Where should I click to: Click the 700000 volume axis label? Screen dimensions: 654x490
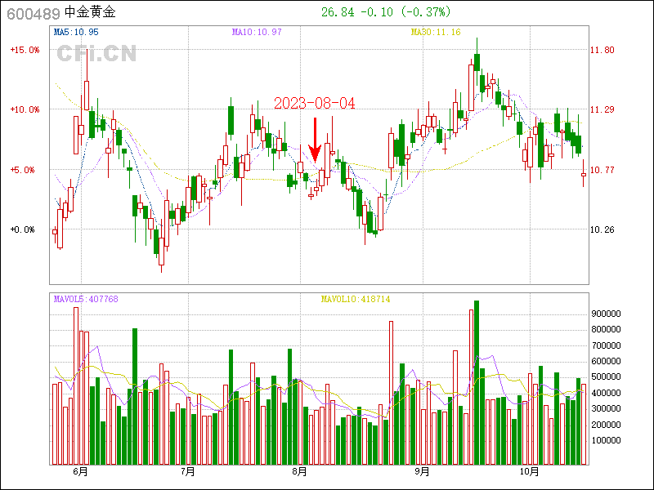606,345
